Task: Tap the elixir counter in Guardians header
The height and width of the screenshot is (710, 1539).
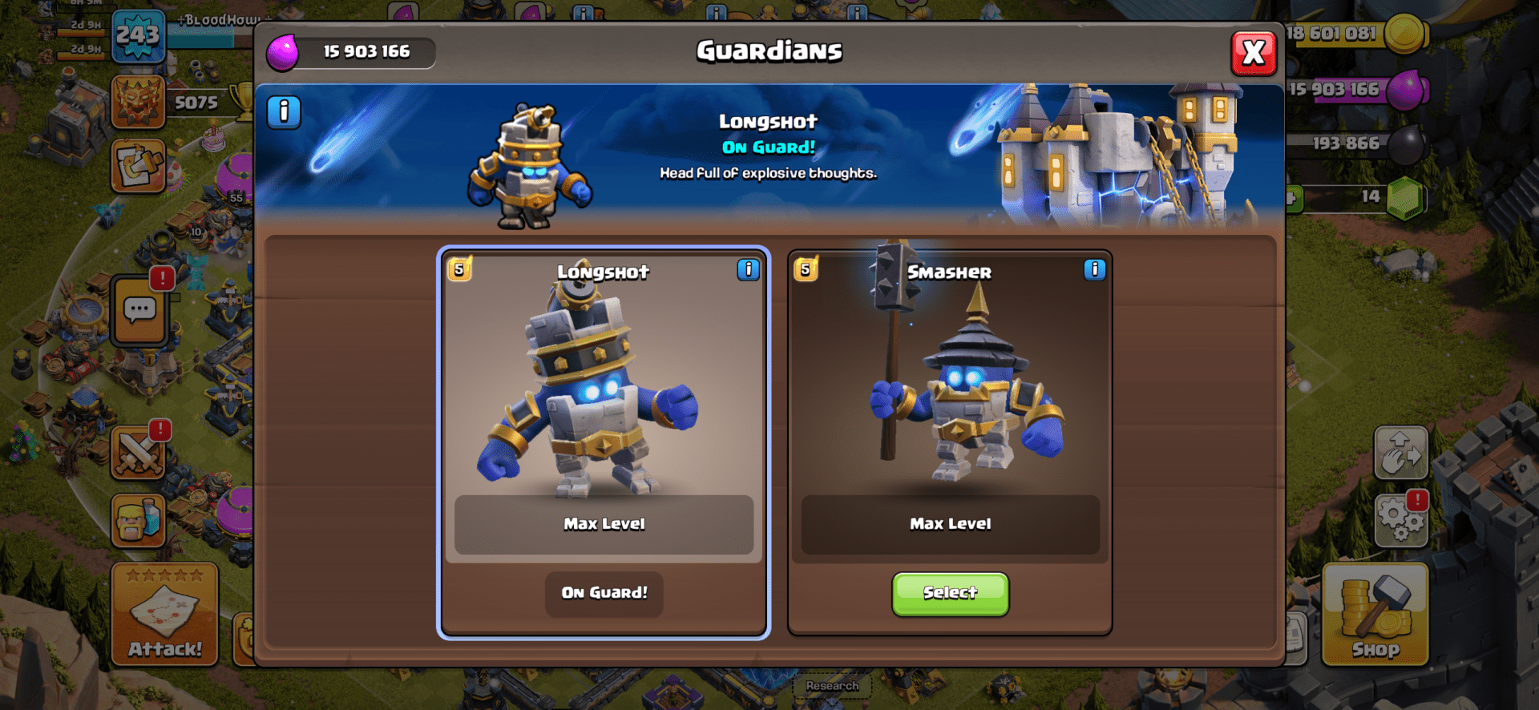Action: coord(353,52)
